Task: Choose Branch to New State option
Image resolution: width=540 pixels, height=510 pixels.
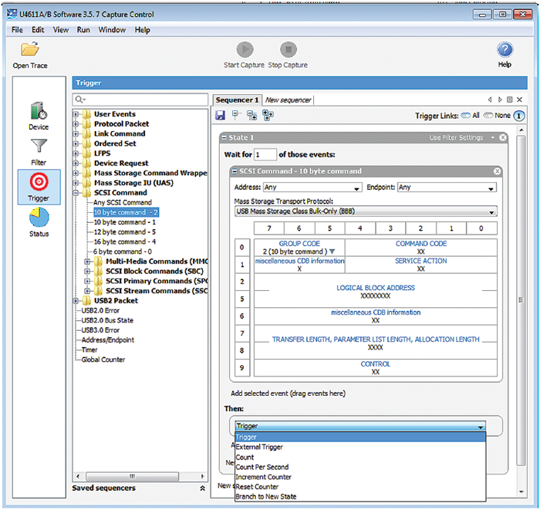Action: (360, 497)
